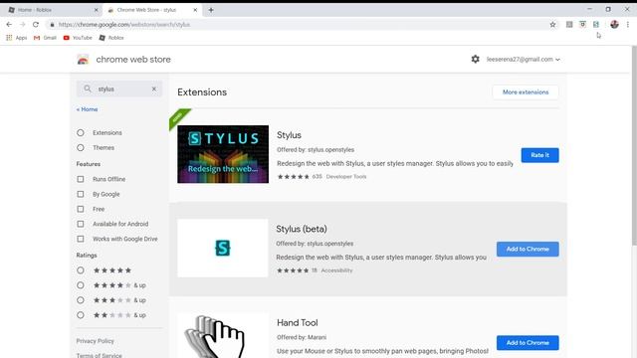Select three stars & up rating filter
The height and width of the screenshot is (358, 637).
[81, 300]
